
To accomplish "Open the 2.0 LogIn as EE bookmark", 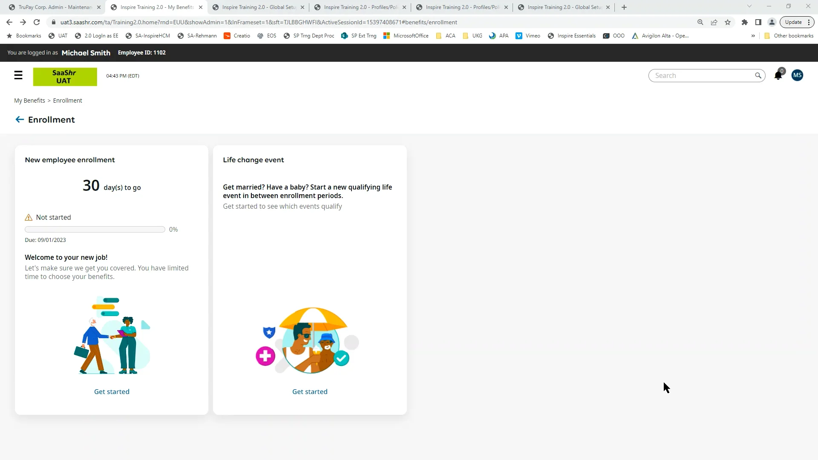I will click(97, 36).
